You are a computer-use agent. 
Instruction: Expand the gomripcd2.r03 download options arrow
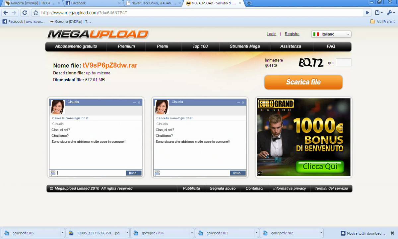tap(256, 233)
